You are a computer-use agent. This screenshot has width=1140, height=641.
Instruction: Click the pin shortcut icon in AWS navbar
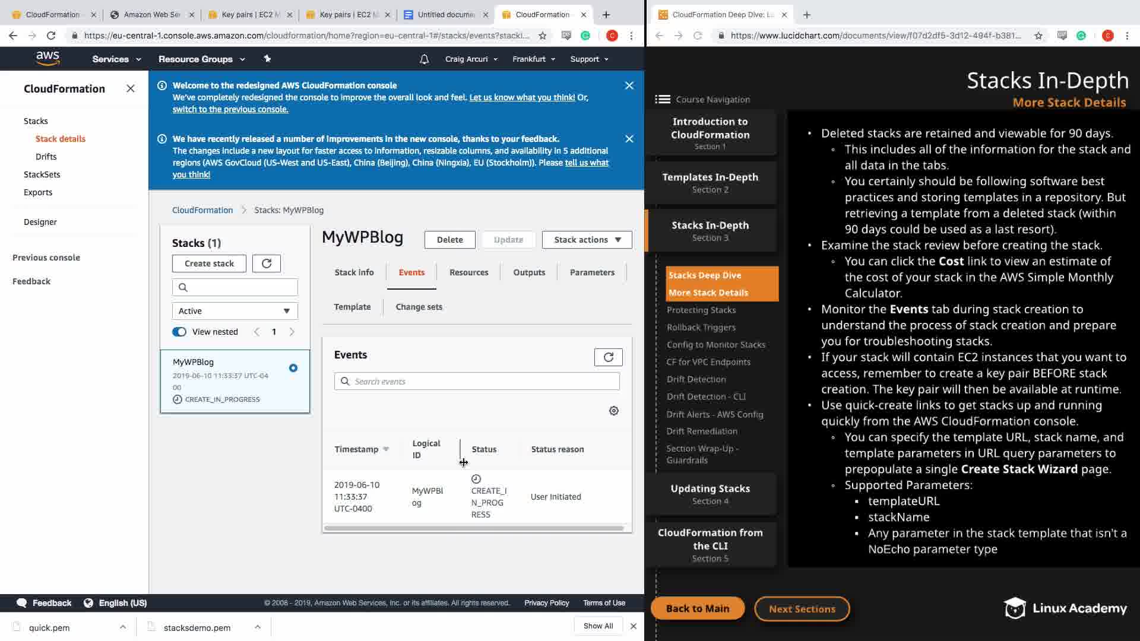click(267, 59)
